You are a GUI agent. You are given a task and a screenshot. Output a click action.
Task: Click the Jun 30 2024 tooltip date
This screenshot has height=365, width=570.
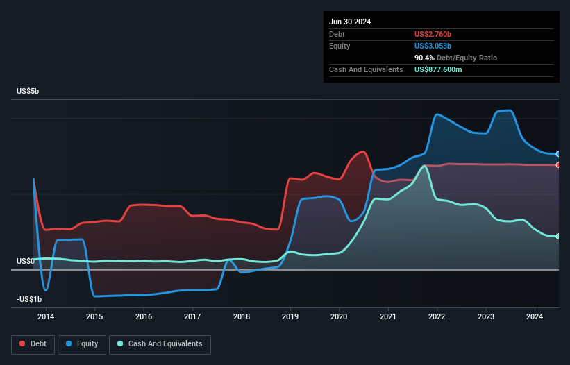(350, 22)
